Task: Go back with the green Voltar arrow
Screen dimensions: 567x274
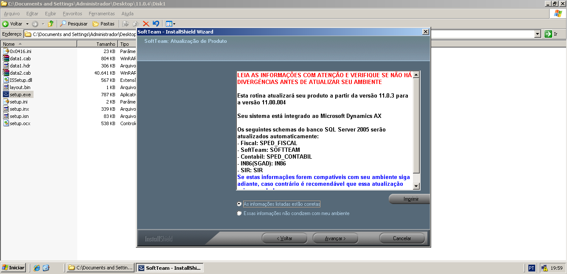Action: [x=13, y=24]
